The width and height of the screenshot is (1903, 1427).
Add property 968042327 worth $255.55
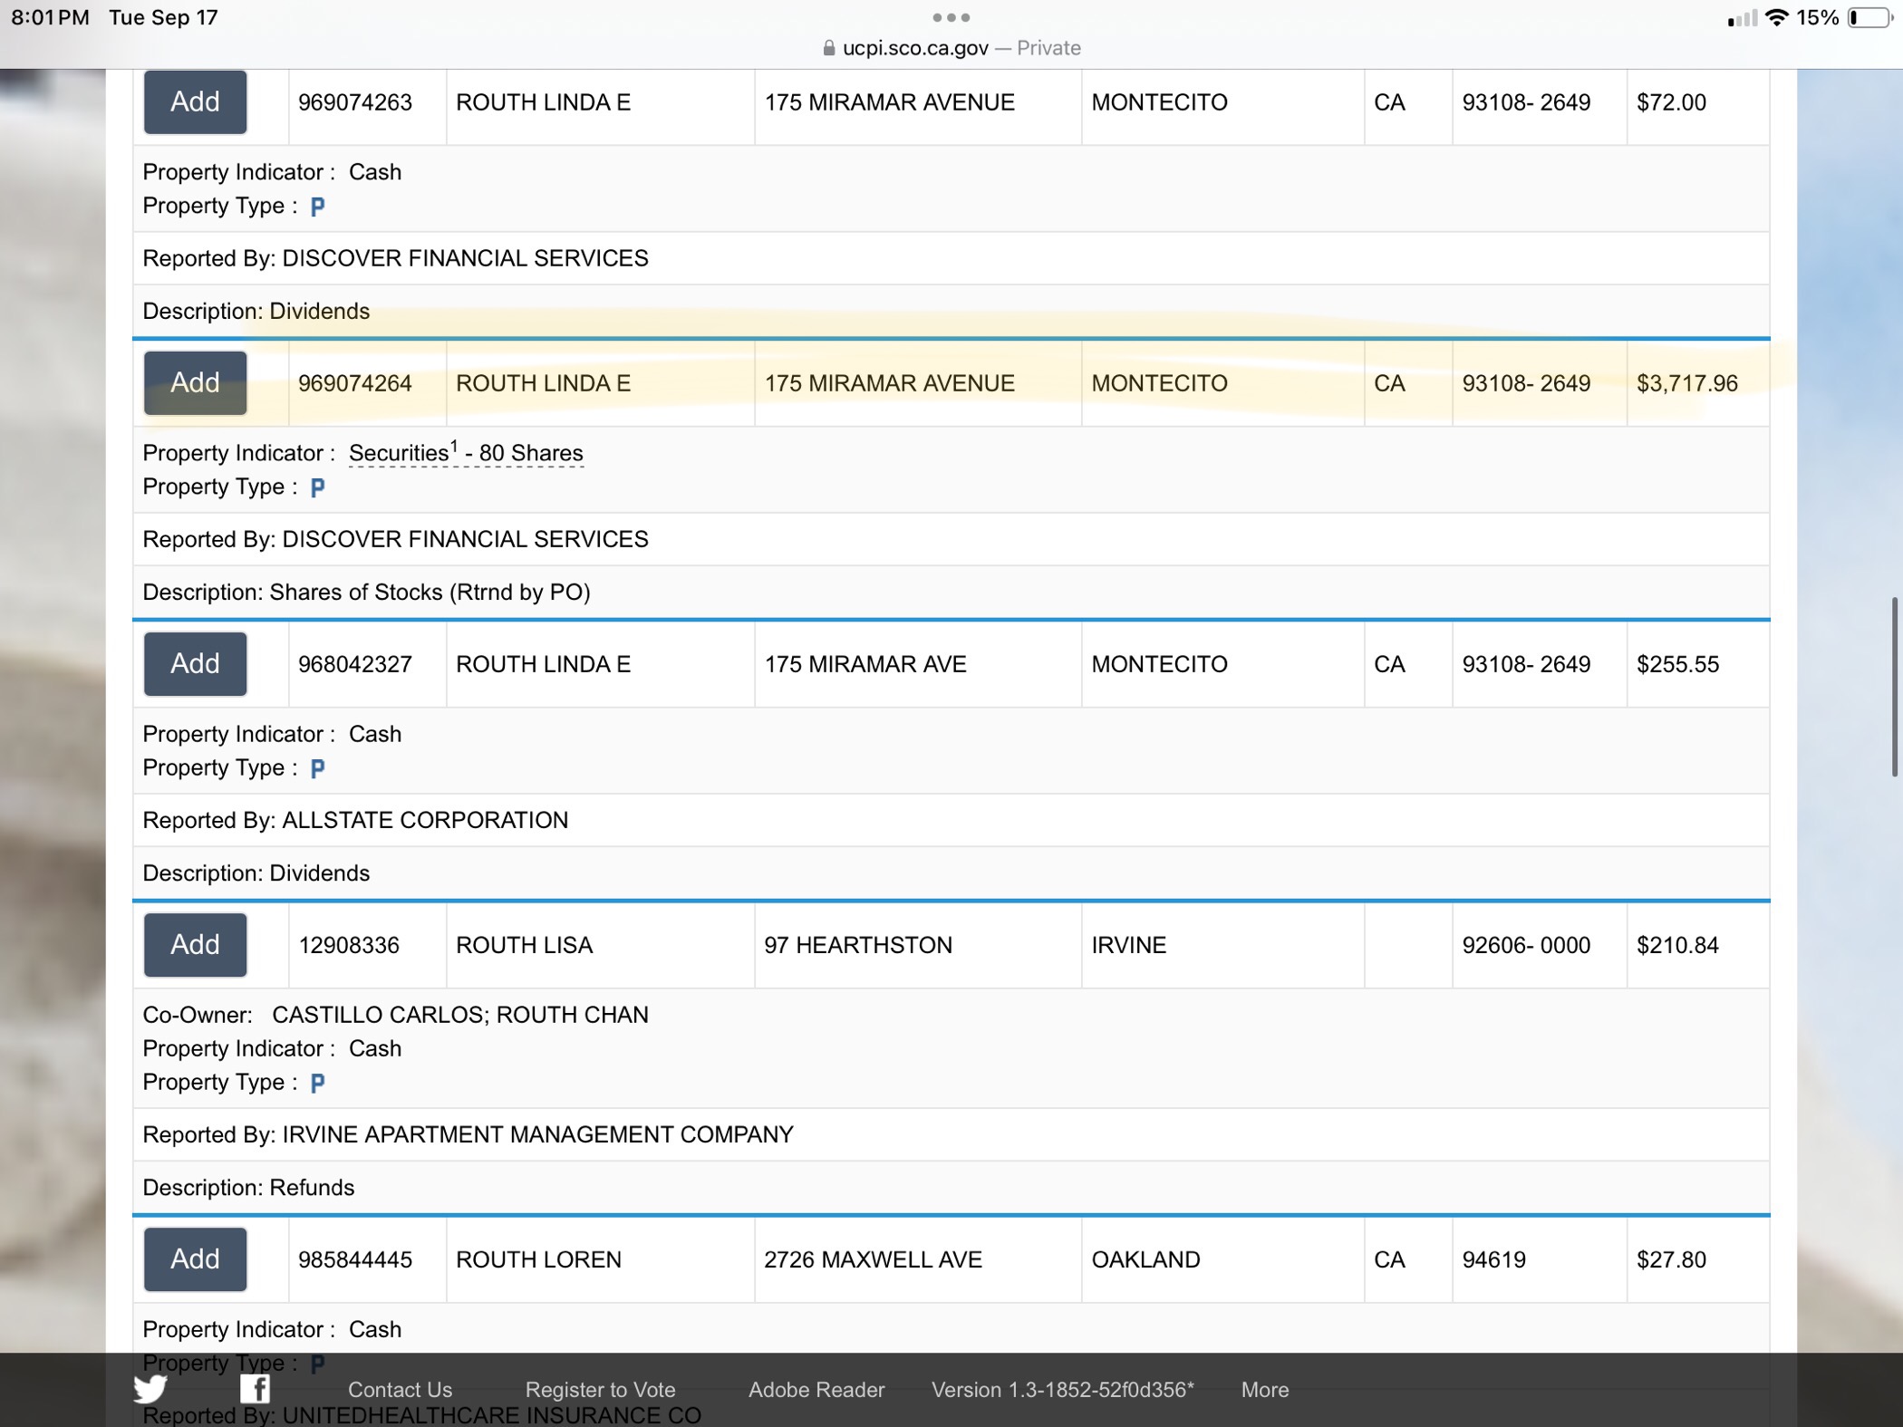tap(195, 663)
